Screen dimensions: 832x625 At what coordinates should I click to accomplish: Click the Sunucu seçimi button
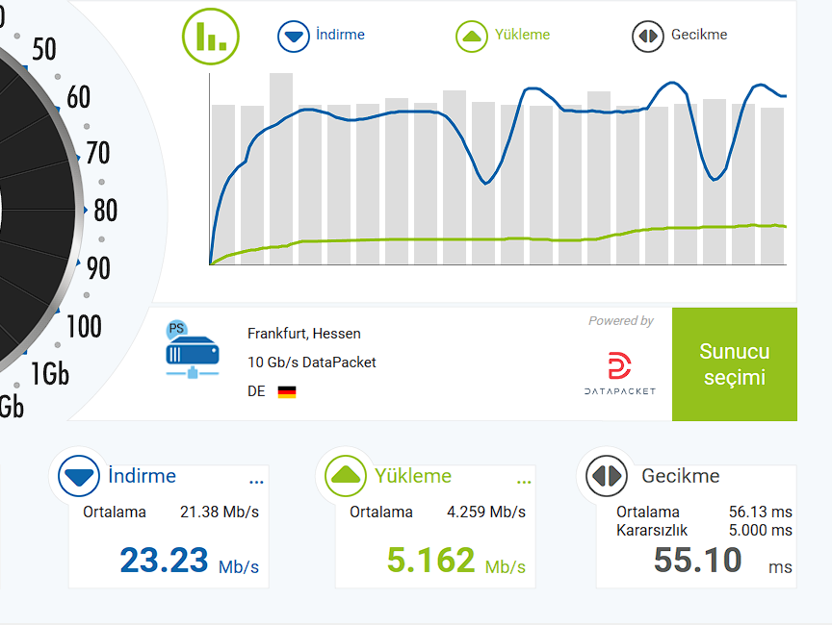[735, 364]
